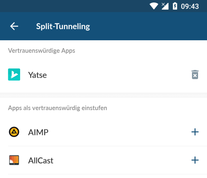Tap the AllCast app icon

14,160
